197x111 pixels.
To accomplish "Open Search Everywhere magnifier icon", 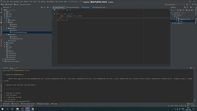I will point(195,4).
